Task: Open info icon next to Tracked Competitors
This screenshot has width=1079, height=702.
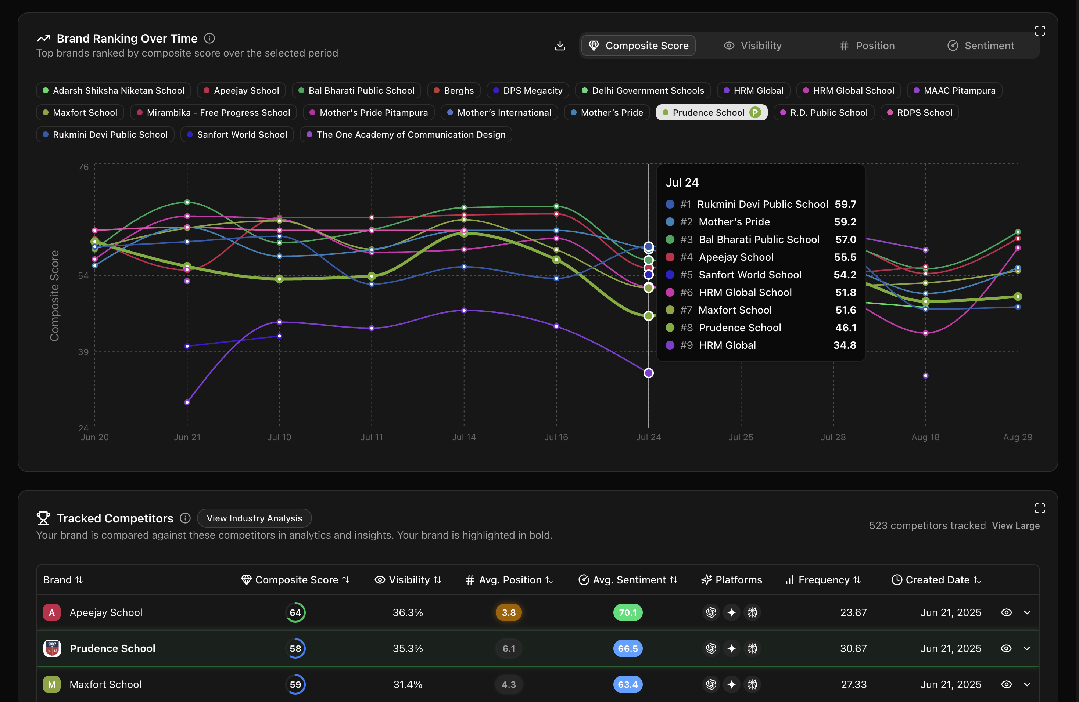Action: pos(185,518)
